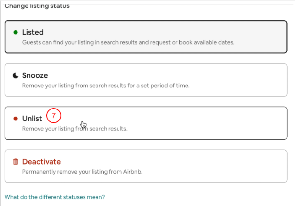The width and height of the screenshot is (295, 206).
Task: Click the trash can icon beside Deactivate
Action: (16, 162)
